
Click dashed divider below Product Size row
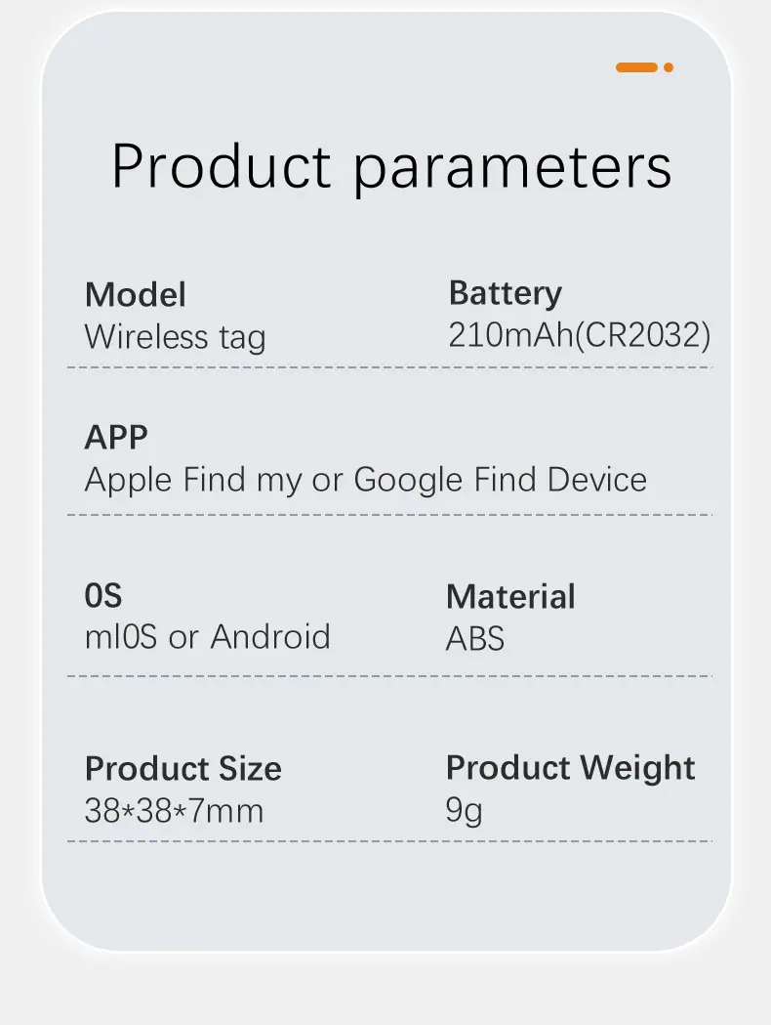pyautogui.click(x=389, y=841)
